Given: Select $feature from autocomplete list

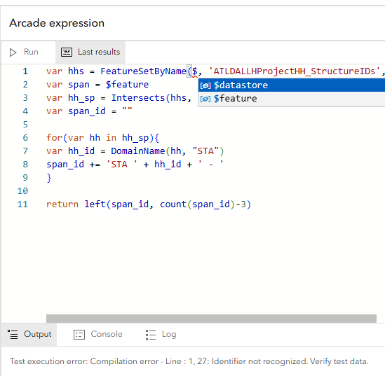Looking at the screenshot, I should coord(292,99).
